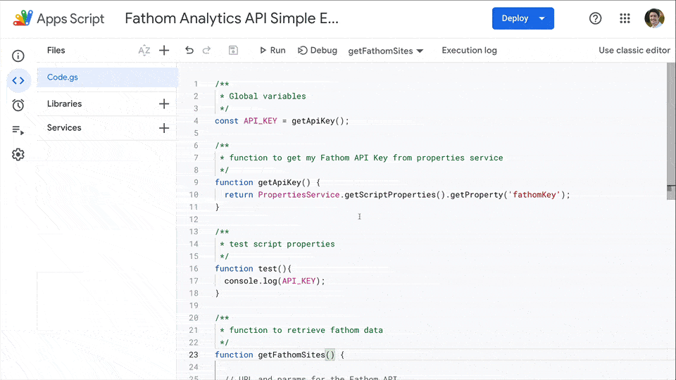Add a new file with plus icon
Image resolution: width=676 pixels, height=380 pixels.
164,51
